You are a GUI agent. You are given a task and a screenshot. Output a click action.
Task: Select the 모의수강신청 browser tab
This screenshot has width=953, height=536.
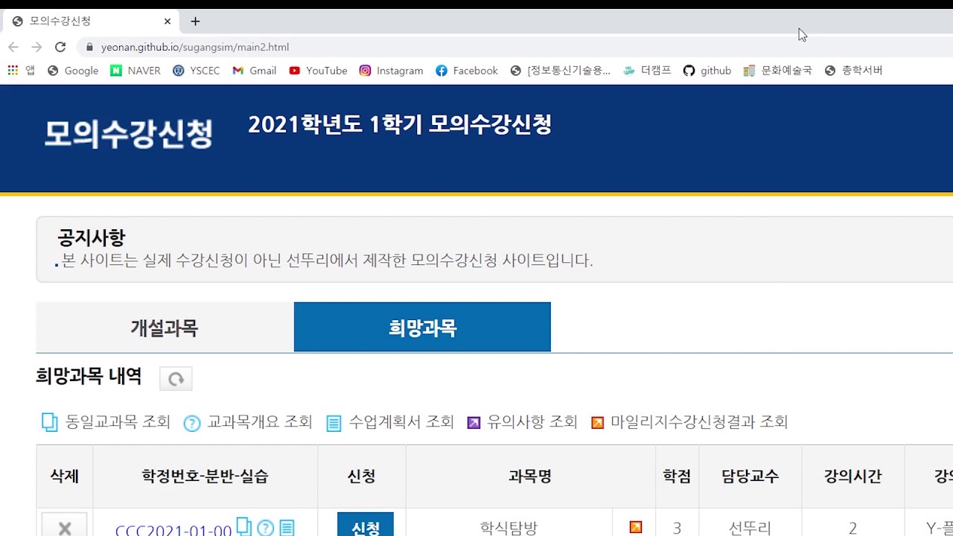[92, 22]
